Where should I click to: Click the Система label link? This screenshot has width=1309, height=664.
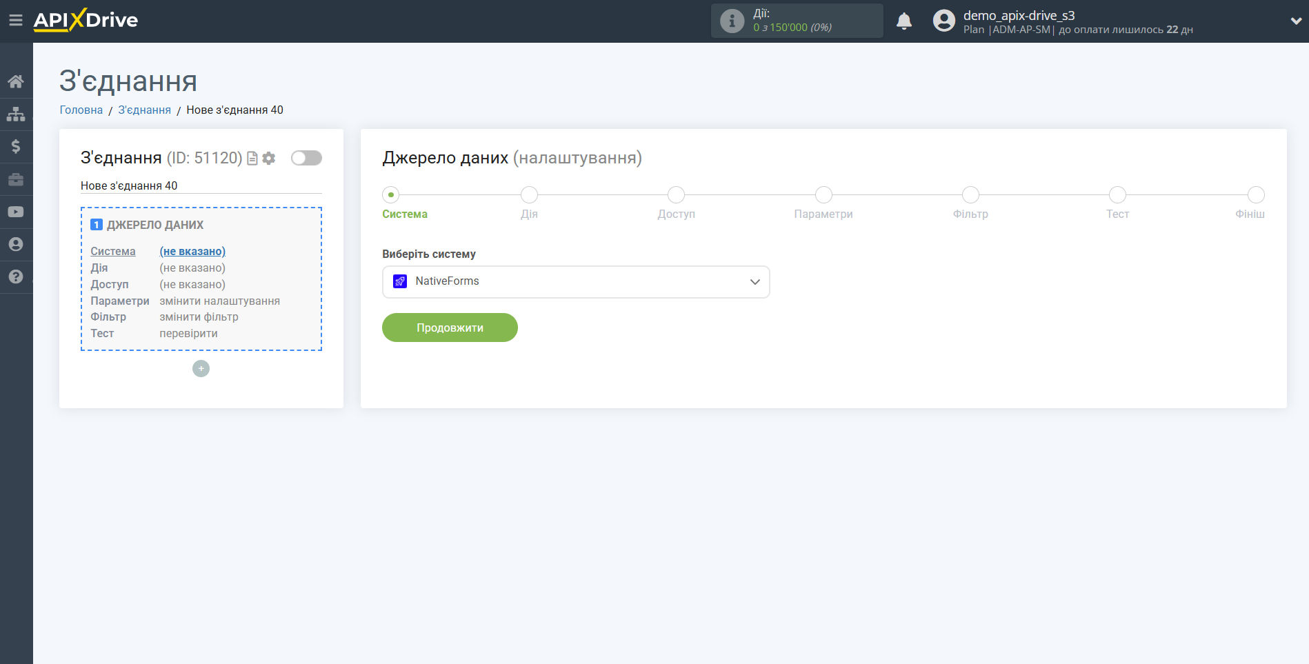tap(113, 252)
